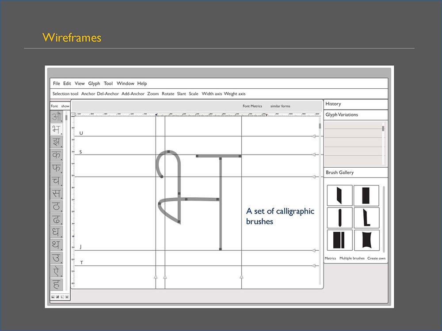
Task: Click the U guideline arrow handle
Action: coord(314,136)
